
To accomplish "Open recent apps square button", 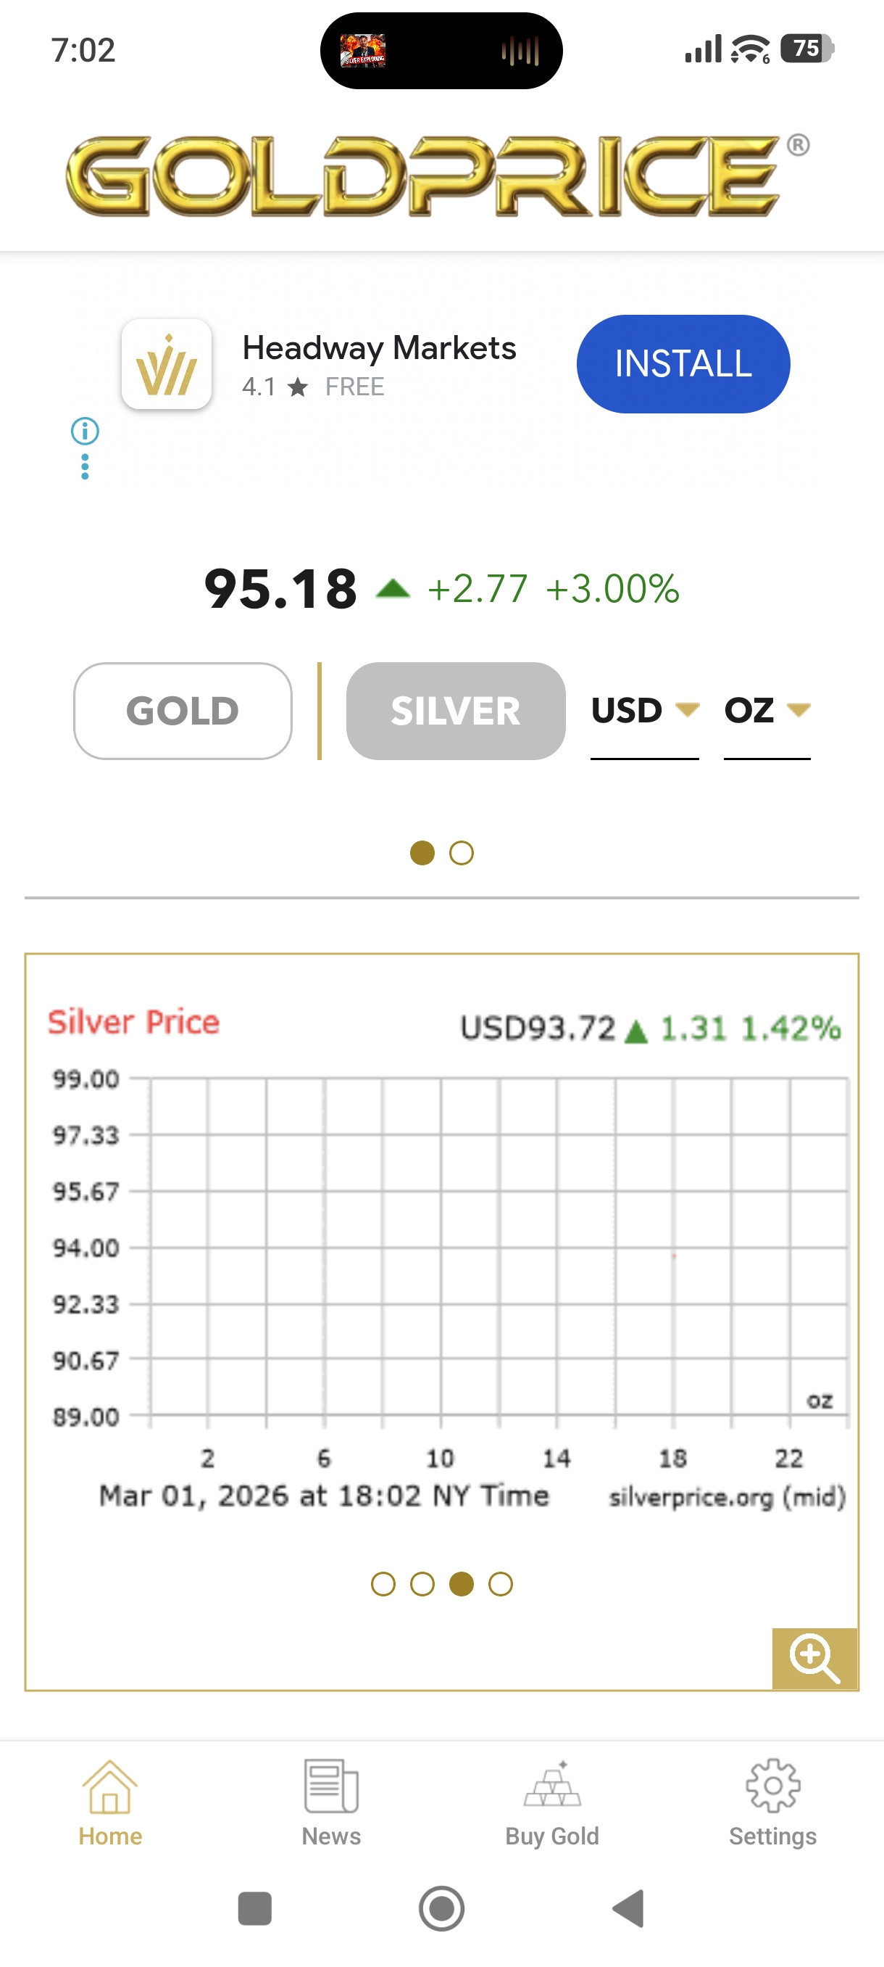I will (255, 1909).
